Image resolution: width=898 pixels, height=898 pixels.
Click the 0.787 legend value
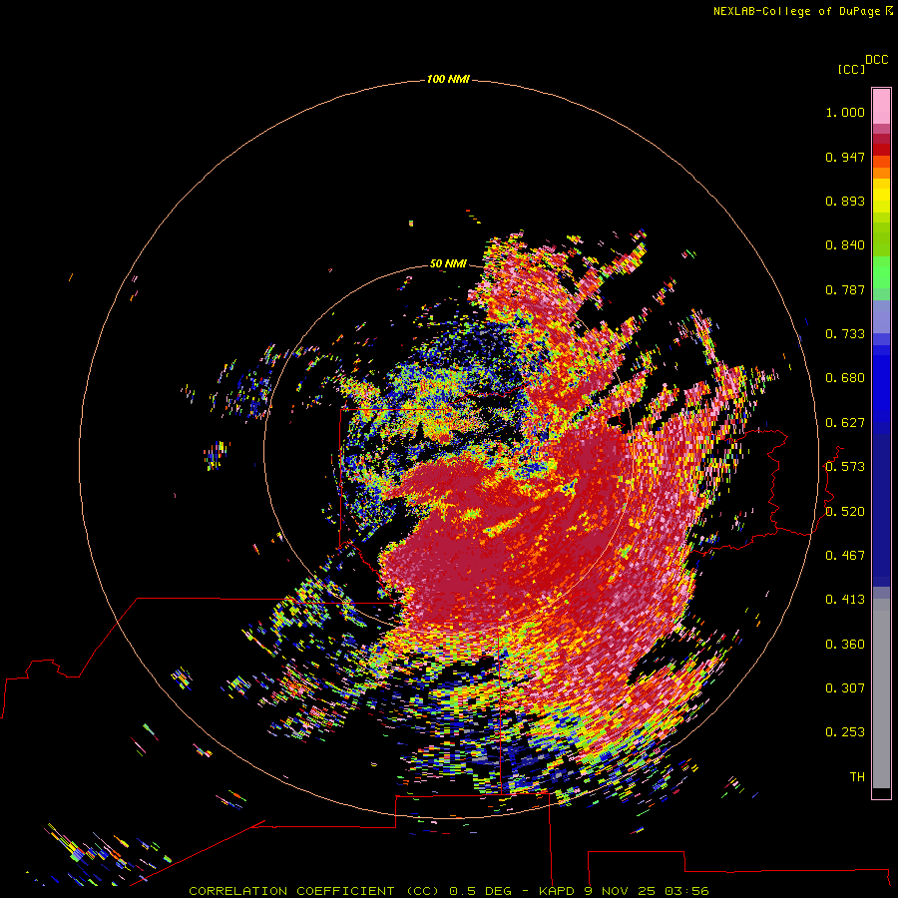(845, 289)
